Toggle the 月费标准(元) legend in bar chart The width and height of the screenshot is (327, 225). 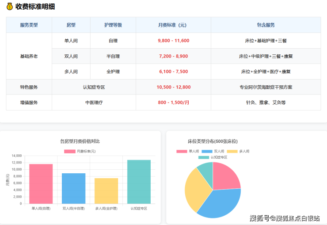(x=80, y=151)
